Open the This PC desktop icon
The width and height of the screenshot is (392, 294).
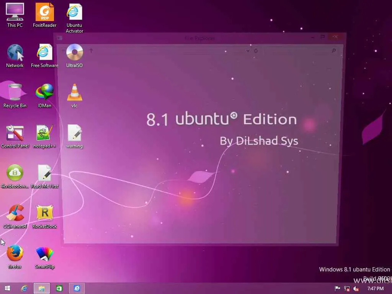[x=15, y=15]
